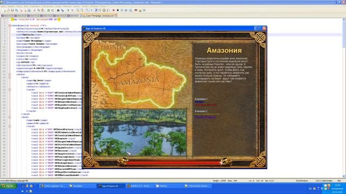Click the Stop recording macro icon
This screenshot has width=346, height=194.
[x=118, y=10]
